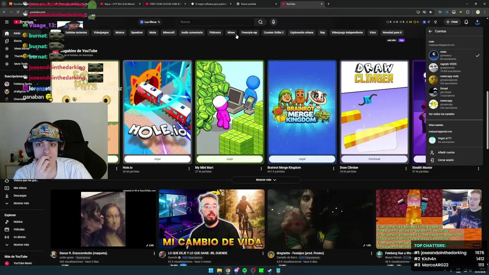Viewport: 489px width, 275px height.
Task: Switch to Veget a777 account
Action: (x=455, y=140)
